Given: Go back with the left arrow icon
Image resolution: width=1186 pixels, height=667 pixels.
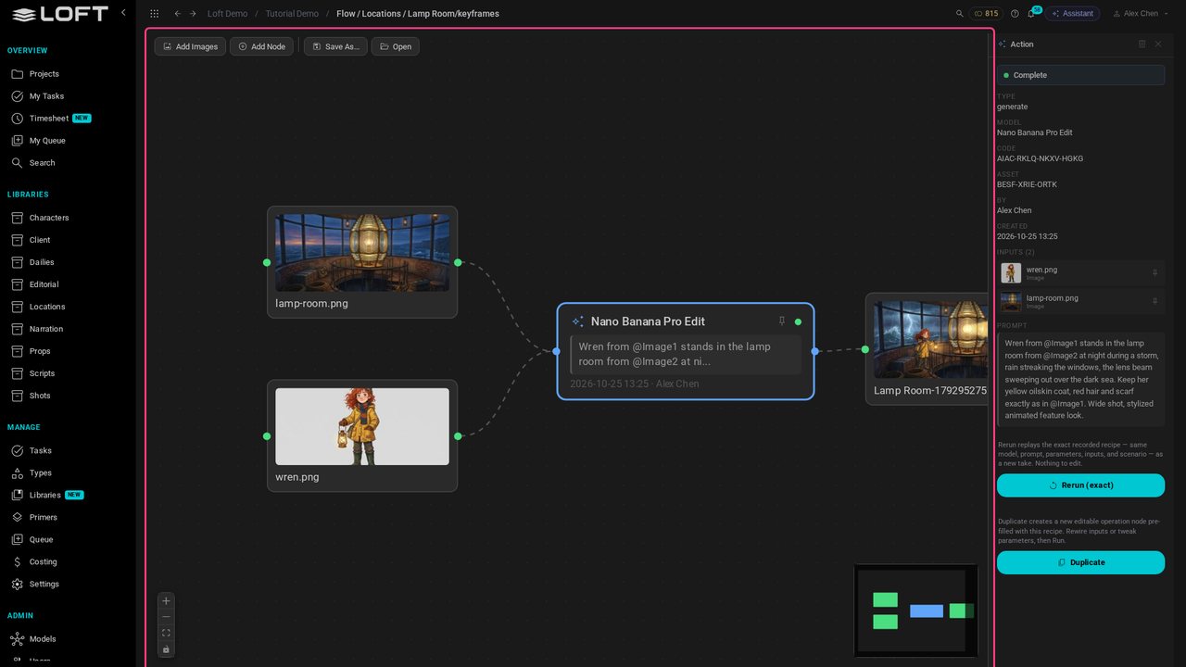Looking at the screenshot, I should [x=177, y=14].
